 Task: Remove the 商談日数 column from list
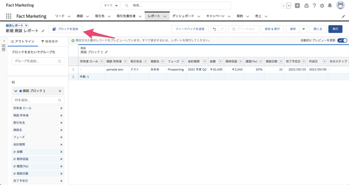pos(61,174)
